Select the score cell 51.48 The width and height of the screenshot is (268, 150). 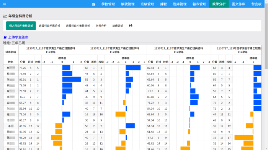point(150,132)
